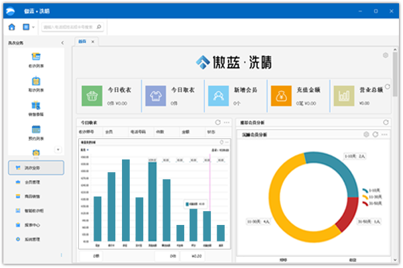Click the bar chart minimize dash icon
This screenshot has height=268, width=403.
coord(227,142)
